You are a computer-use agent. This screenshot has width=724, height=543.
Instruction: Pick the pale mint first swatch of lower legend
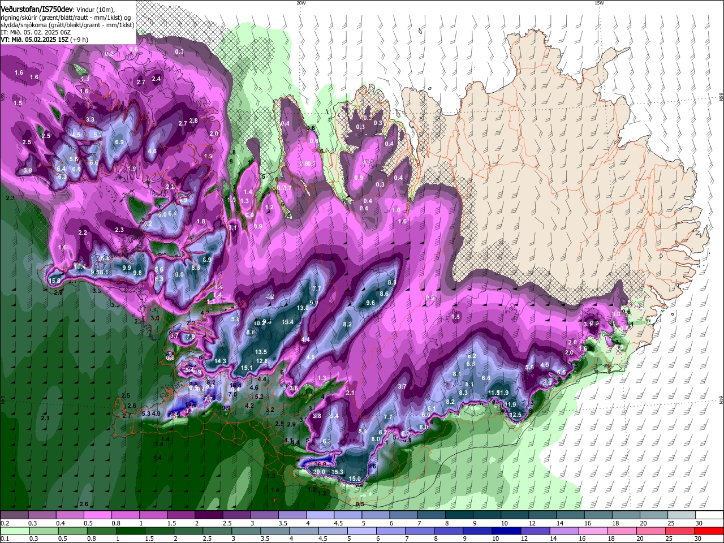click(14, 531)
